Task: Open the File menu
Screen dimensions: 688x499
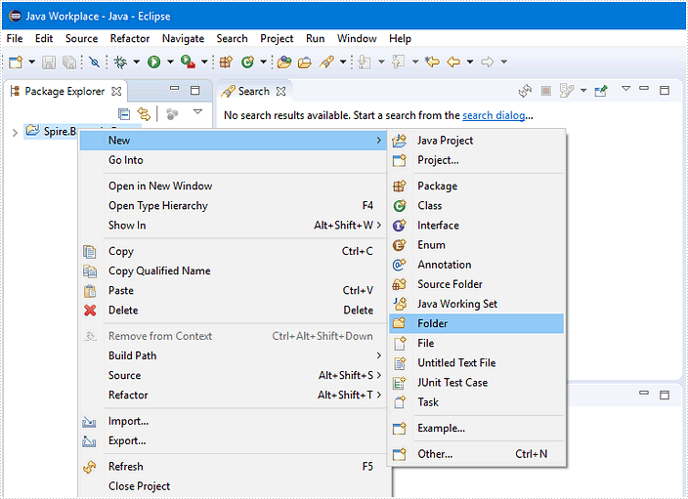Action: click(15, 39)
